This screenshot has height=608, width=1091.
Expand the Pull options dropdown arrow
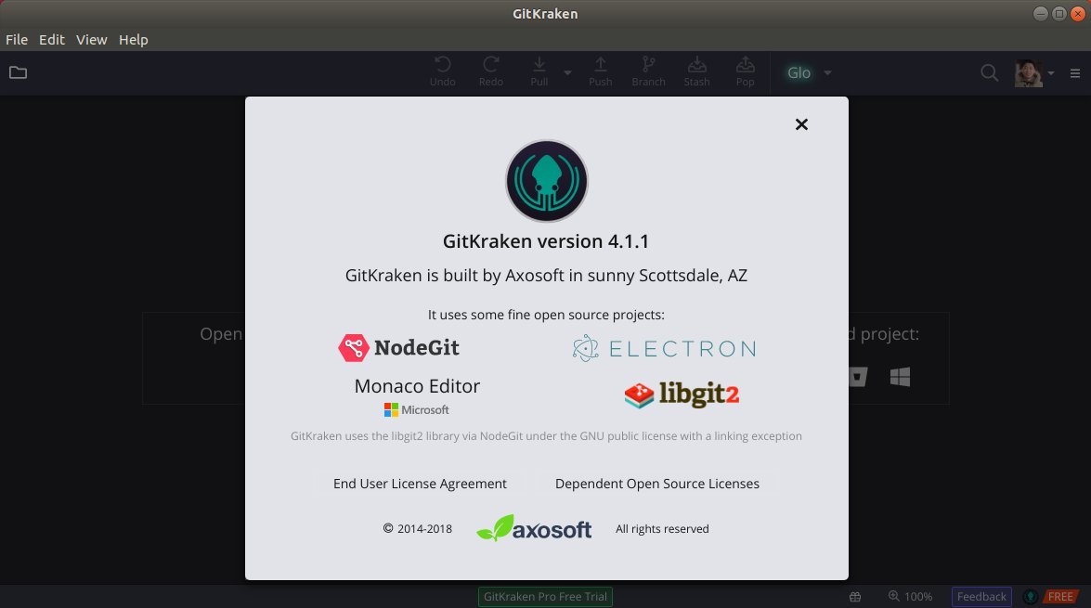click(x=567, y=72)
